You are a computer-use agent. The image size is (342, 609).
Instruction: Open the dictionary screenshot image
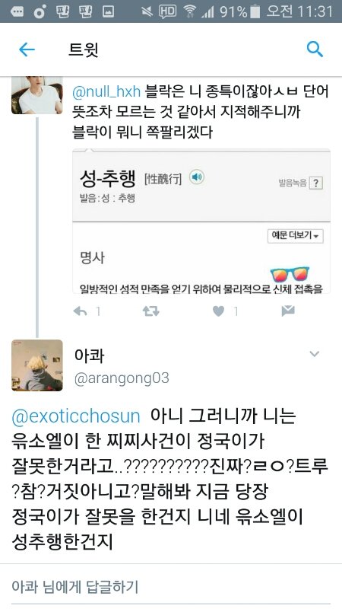[201, 221]
